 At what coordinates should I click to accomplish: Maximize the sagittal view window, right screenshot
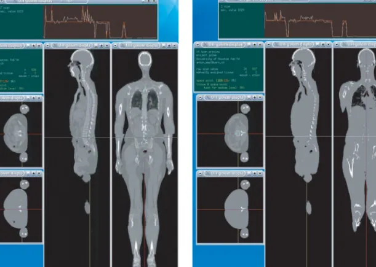[x=323, y=44]
